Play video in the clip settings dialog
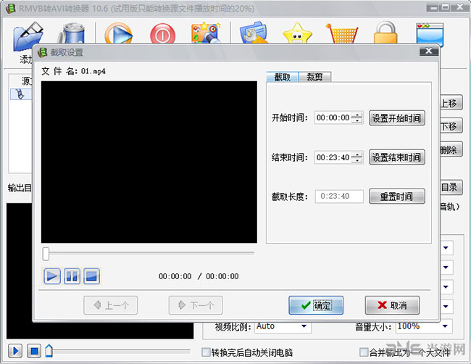This screenshot has width=471, height=364. [52, 276]
